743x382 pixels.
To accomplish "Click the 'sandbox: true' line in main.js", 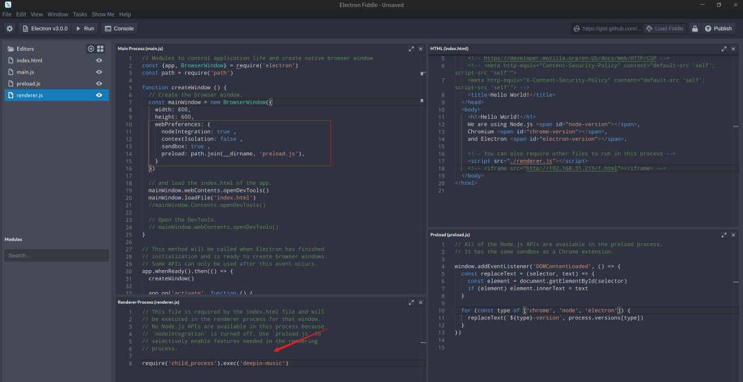I will 186,146.
